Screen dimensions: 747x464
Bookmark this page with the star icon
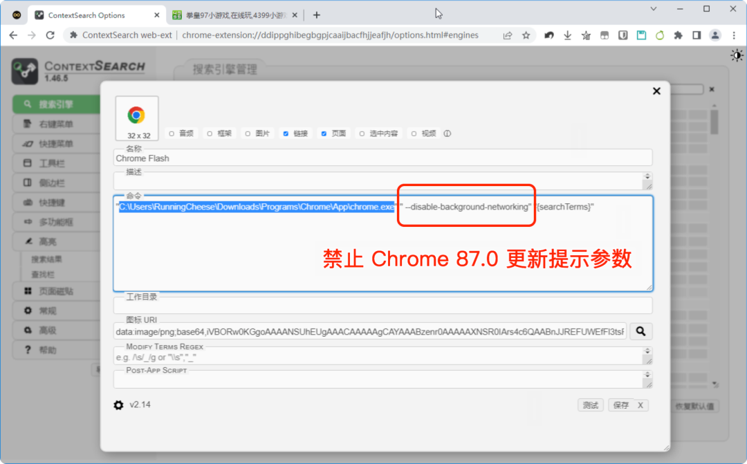click(x=526, y=35)
